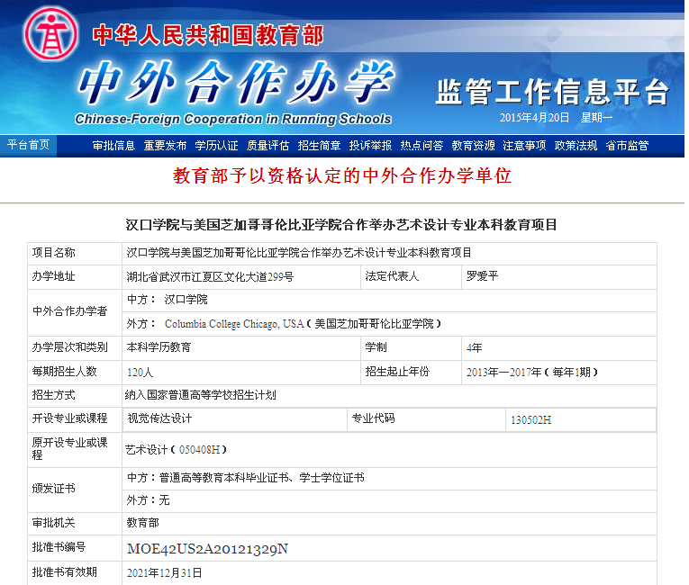Select Columbia College Chicago, USA text
689x585 pixels.
tap(234, 324)
